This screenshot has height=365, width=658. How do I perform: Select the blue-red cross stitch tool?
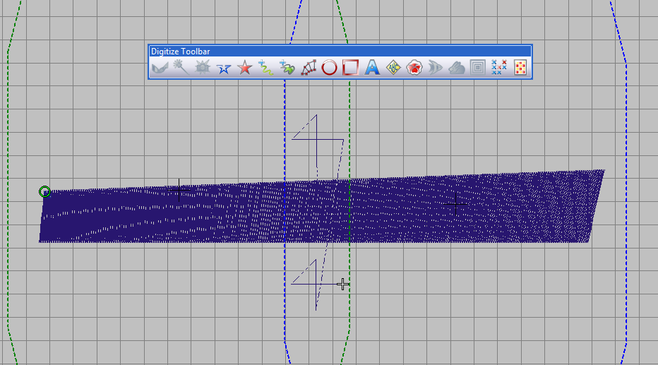(x=499, y=67)
